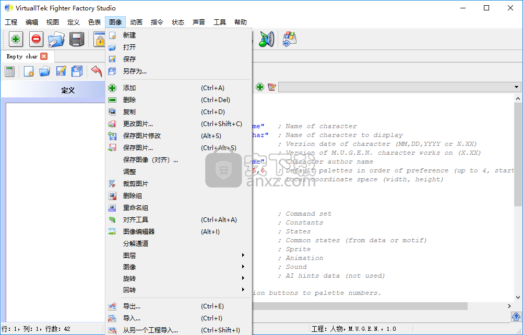Open the 定义 menu
This screenshot has width=523, height=335.
tap(74, 22)
